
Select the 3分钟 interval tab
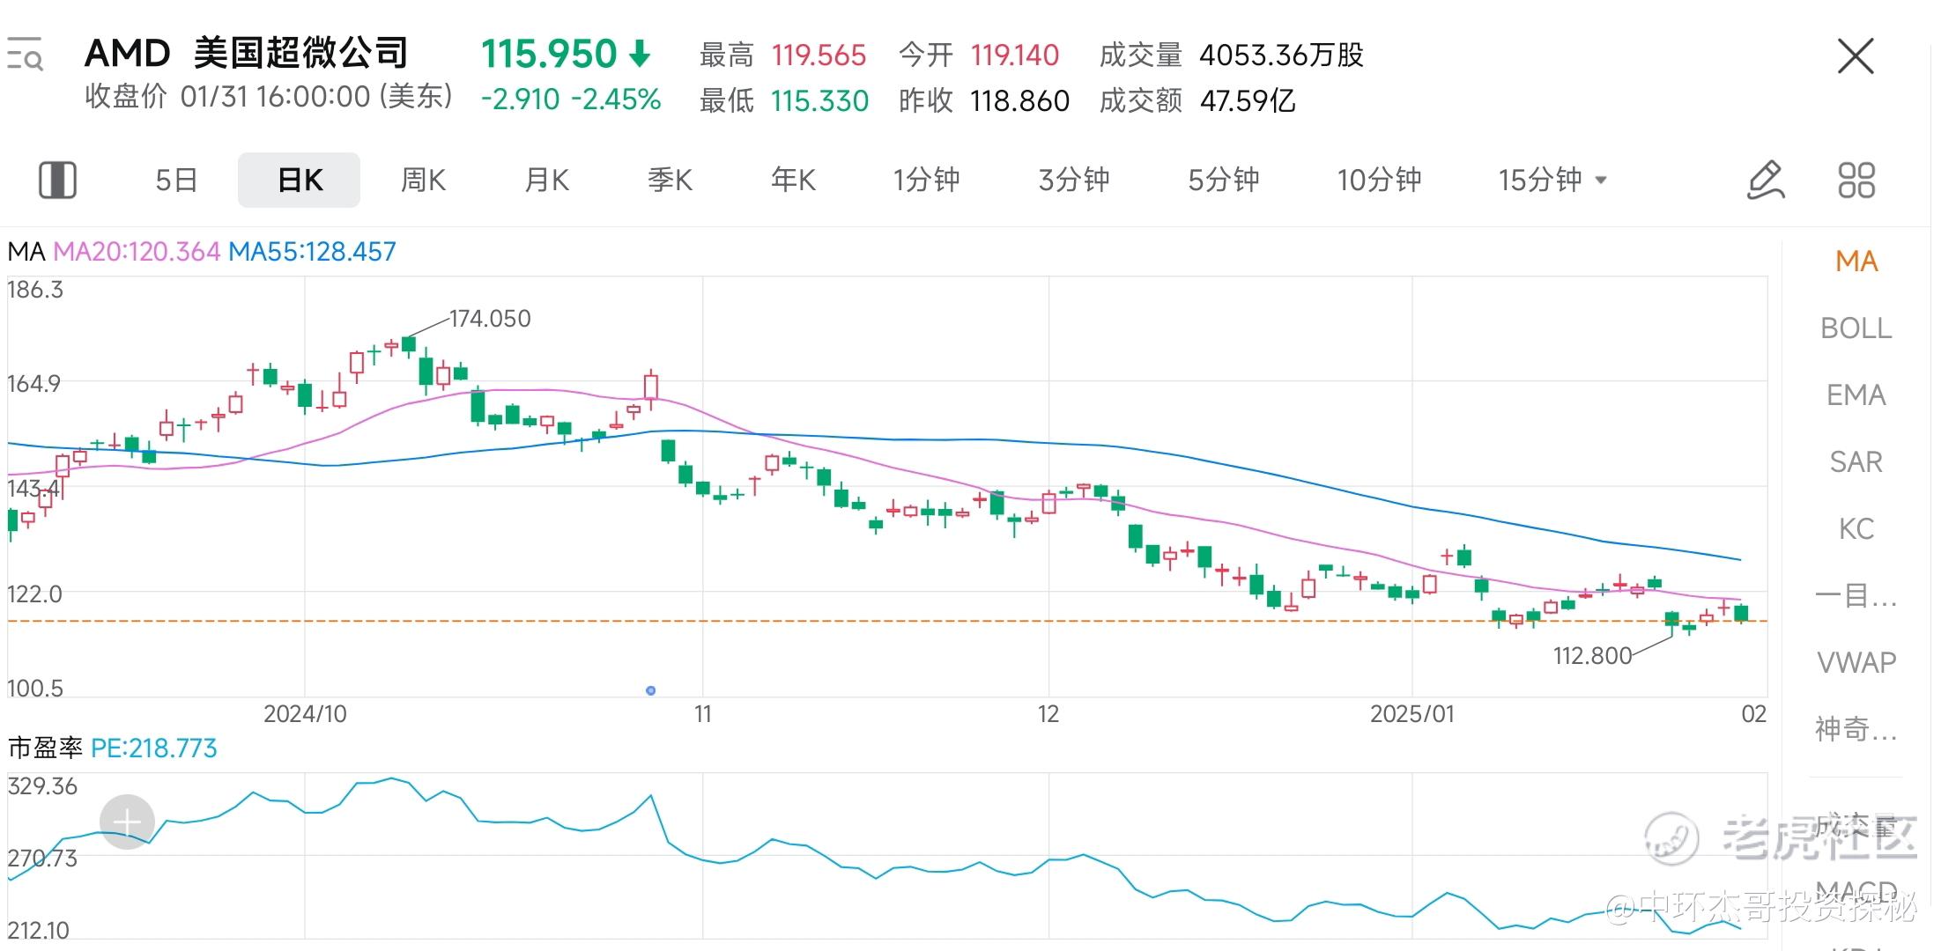pos(1074,180)
